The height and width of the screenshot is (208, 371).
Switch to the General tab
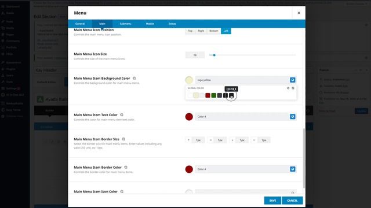[x=80, y=24]
